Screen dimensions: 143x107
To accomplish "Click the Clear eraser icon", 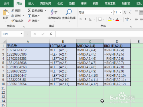I will 29,21.
